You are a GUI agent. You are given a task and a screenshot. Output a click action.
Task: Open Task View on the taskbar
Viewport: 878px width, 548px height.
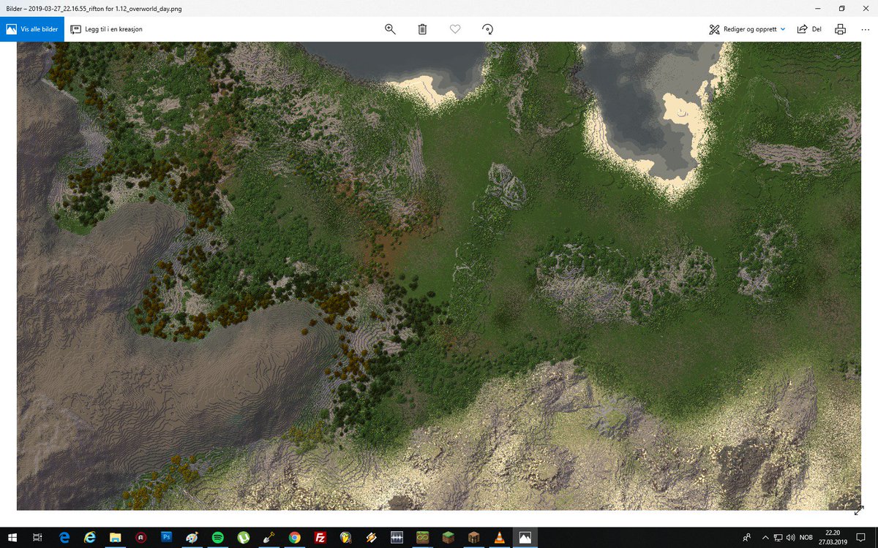(37, 537)
